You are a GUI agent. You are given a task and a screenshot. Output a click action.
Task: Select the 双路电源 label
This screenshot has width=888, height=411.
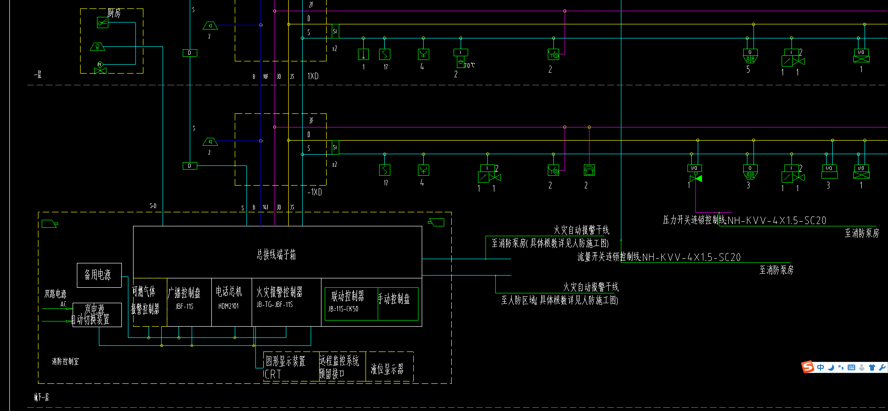tap(55, 294)
